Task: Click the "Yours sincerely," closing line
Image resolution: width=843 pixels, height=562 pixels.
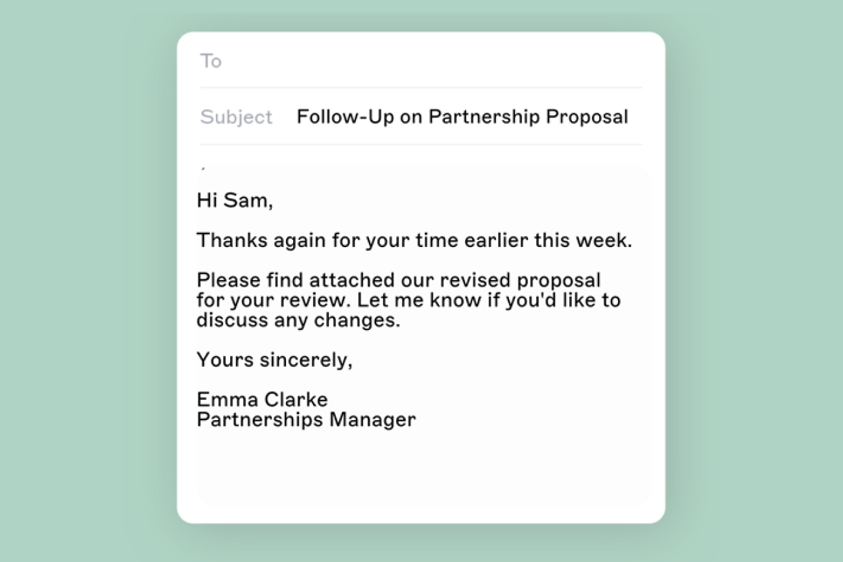Action: [274, 360]
